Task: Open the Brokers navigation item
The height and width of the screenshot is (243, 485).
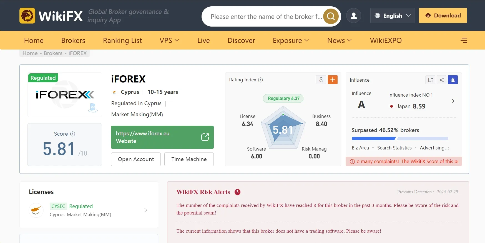Action: pyautogui.click(x=73, y=40)
